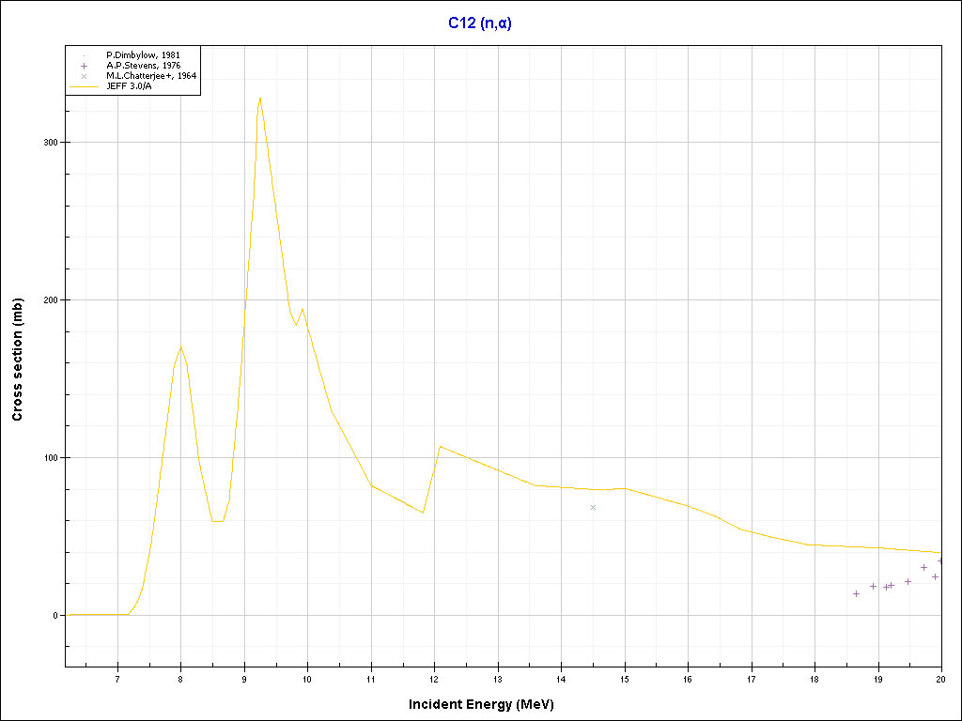Viewport: 962px width, 721px height.
Task: Click the M.L.Chatterjee+, 1964 legend label
Action: [151, 76]
